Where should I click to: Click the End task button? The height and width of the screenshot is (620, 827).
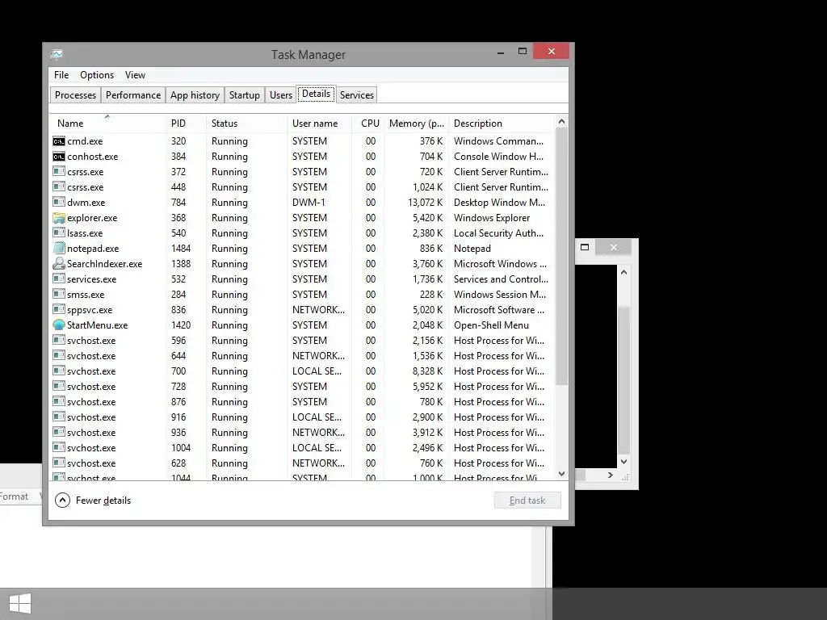(527, 501)
